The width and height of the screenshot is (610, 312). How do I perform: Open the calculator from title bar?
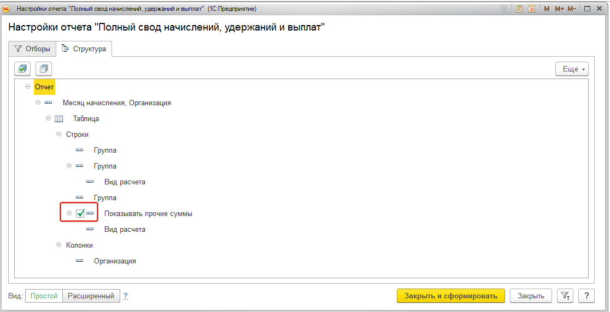tap(519, 9)
